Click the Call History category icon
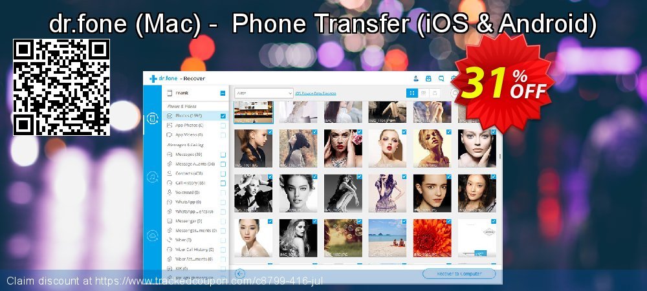This screenshot has width=647, height=291. tap(169, 182)
